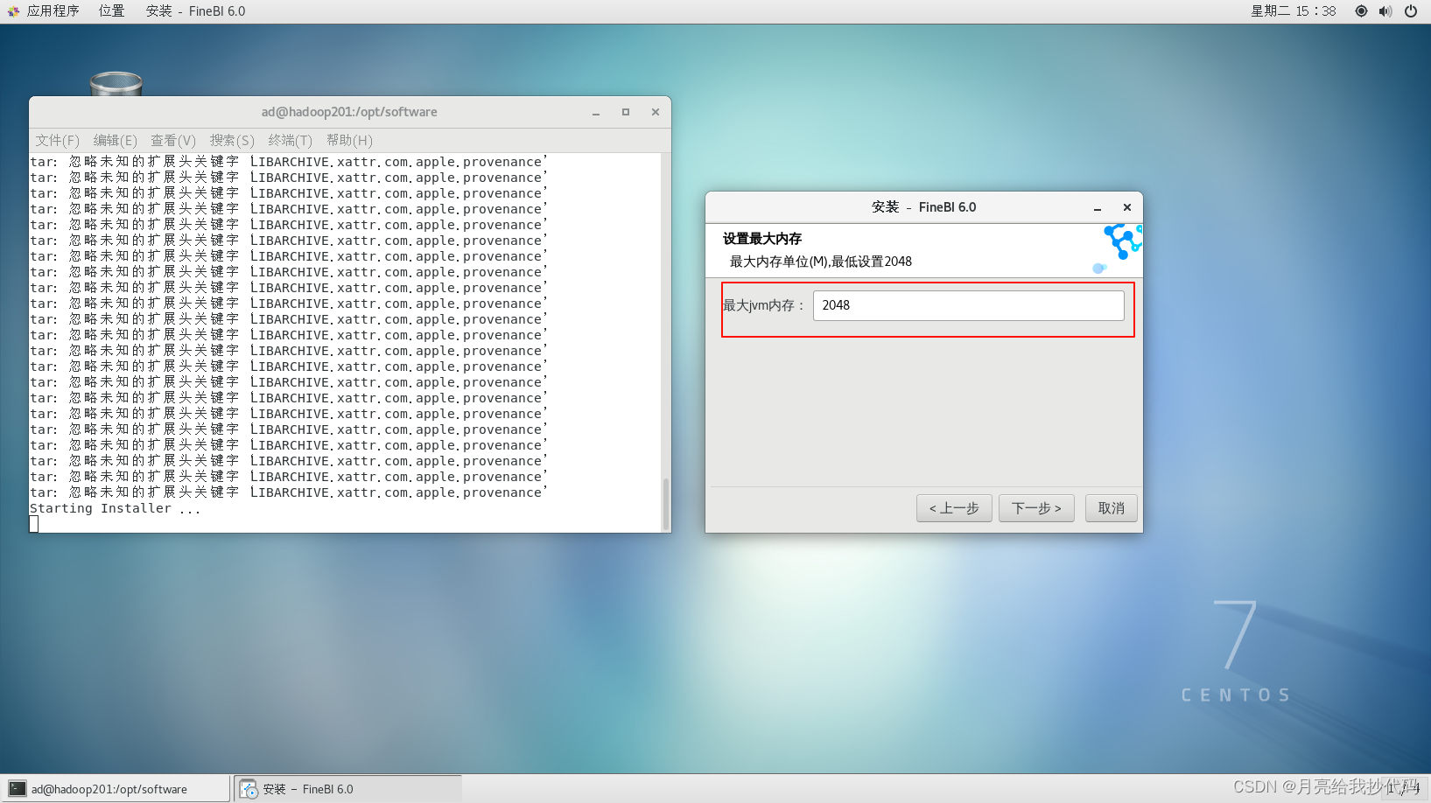Close the terminal window

coord(656,112)
